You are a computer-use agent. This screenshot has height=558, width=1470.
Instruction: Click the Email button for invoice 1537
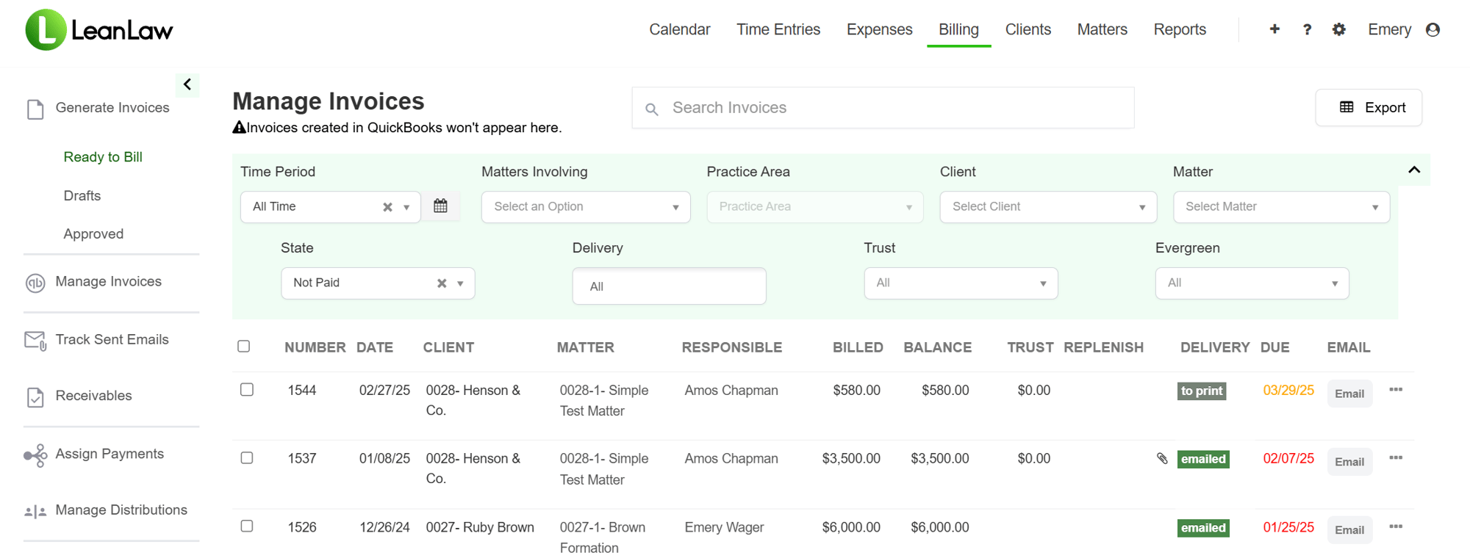[1349, 462]
